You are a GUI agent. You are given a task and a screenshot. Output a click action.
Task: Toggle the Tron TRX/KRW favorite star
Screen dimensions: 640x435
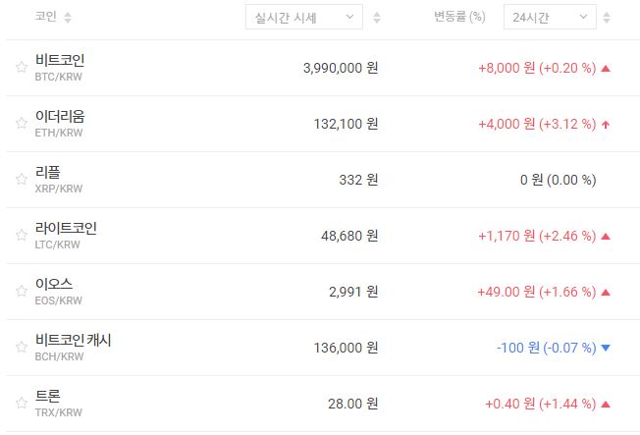click(21, 404)
